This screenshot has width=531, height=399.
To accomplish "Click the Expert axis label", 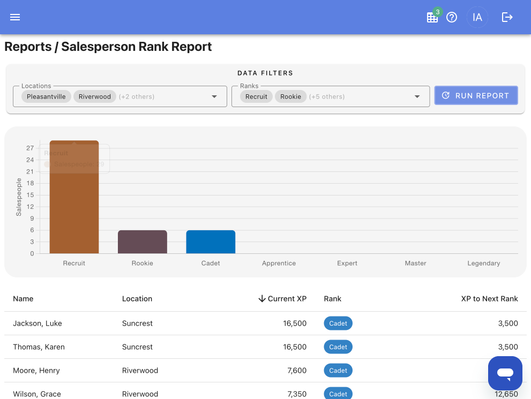I will click(347, 264).
